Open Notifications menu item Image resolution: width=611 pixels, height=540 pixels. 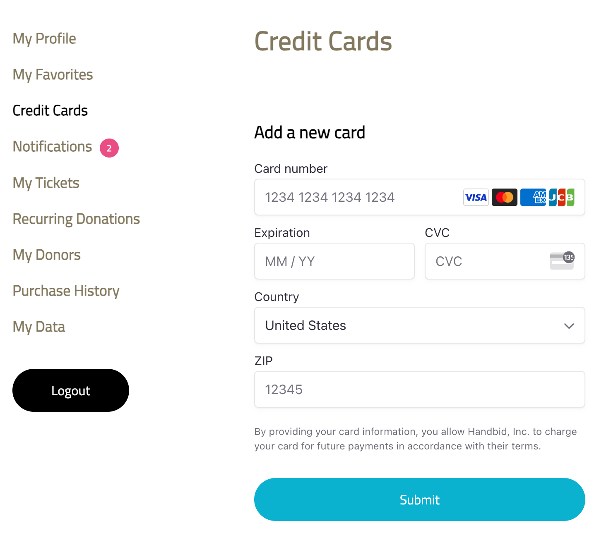point(53,147)
